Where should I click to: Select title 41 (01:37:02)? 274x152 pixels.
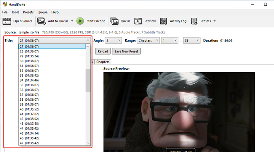point(52,114)
